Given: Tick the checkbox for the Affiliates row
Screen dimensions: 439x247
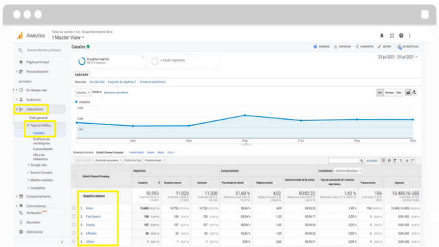Looking at the screenshot, I should 74,233.
